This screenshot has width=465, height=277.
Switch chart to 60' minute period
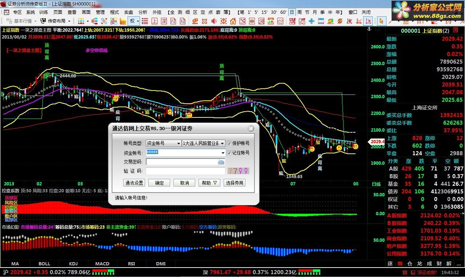point(283,12)
